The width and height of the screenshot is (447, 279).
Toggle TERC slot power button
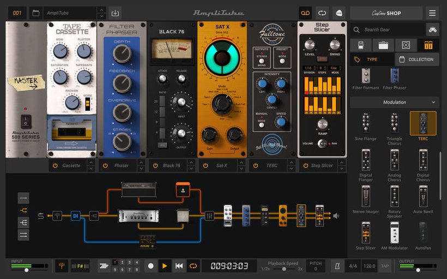pos(256,165)
